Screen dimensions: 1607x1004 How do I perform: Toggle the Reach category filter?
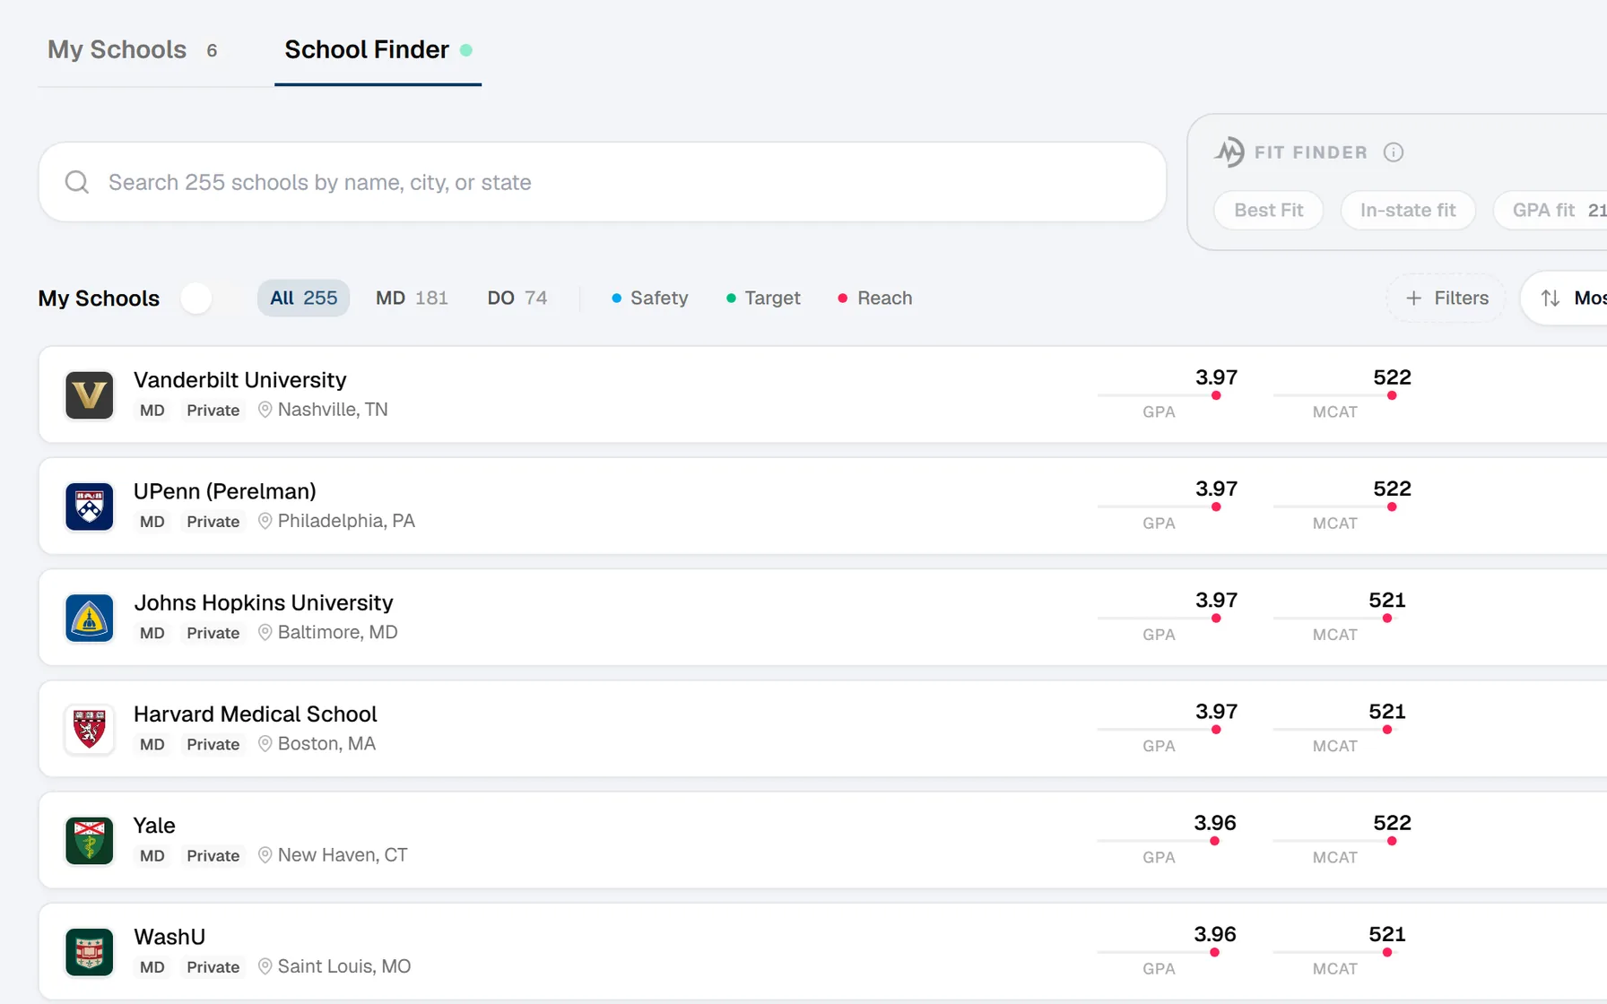click(x=875, y=298)
